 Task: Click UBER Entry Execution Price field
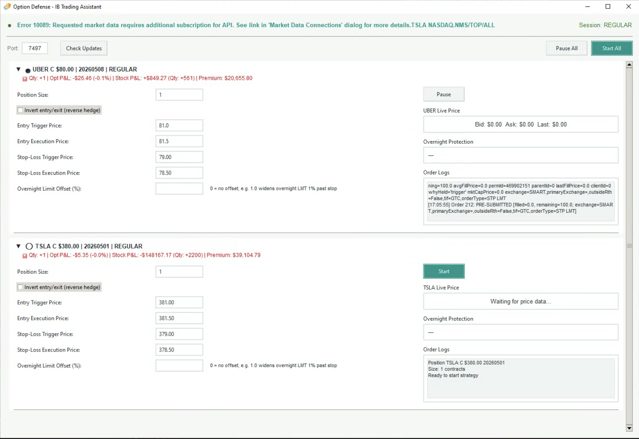(x=179, y=141)
